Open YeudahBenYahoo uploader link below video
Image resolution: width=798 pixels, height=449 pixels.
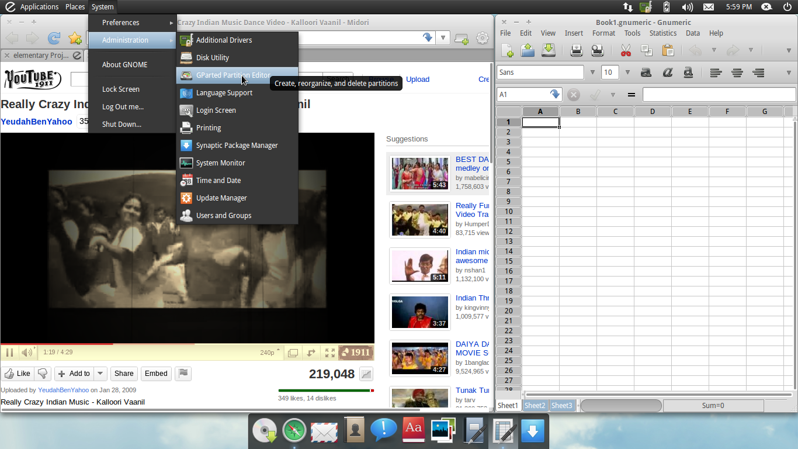click(x=63, y=390)
